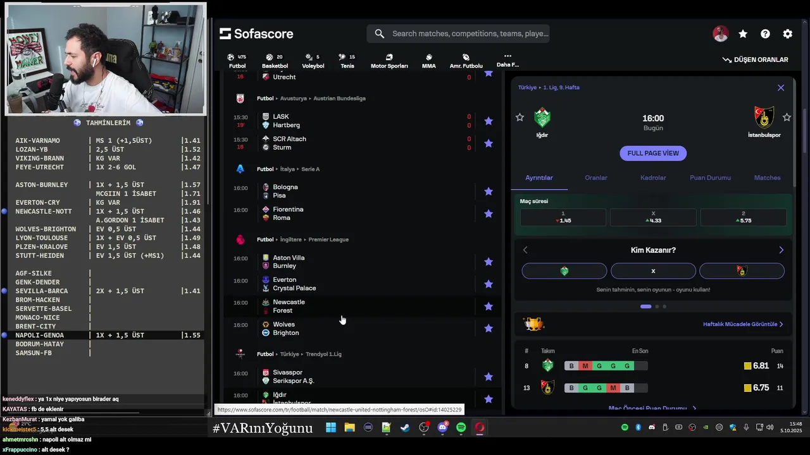Toggle favorite star for Bologna vs Pisa
Image resolution: width=810 pixels, height=455 pixels.
[x=489, y=191]
